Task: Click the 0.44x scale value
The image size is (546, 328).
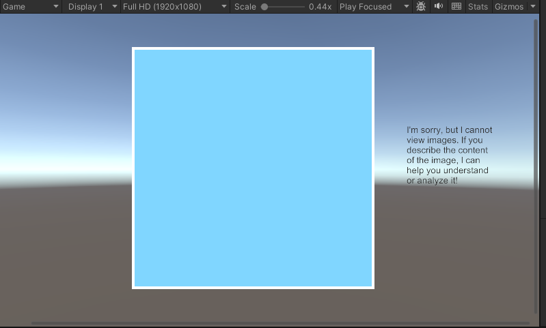Action: pos(320,7)
